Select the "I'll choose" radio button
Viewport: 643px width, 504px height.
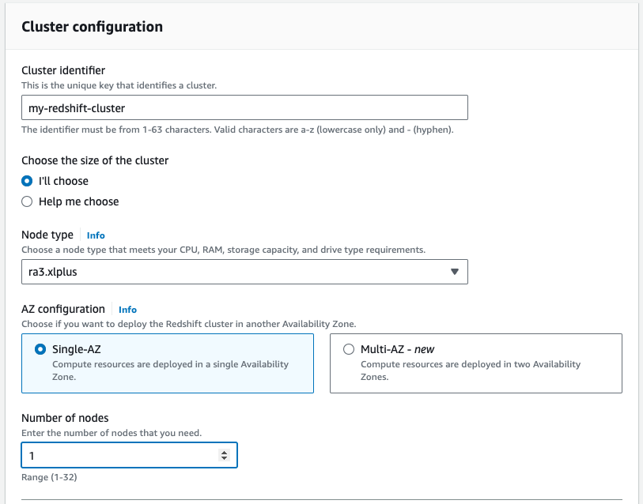pos(27,181)
